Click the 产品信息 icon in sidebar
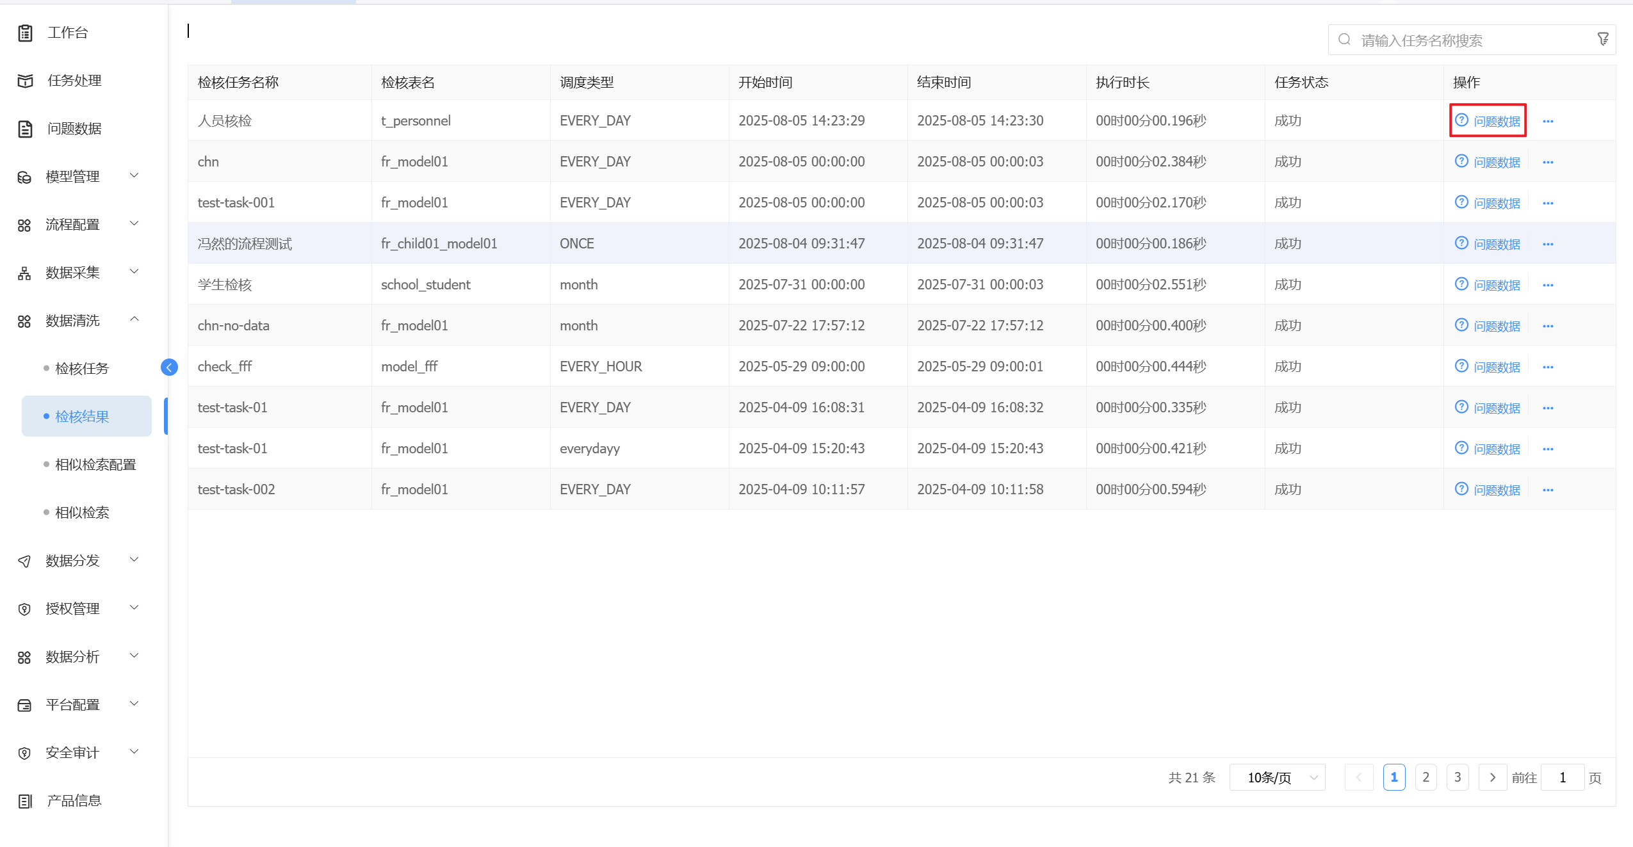The height and width of the screenshot is (847, 1633). tap(25, 801)
